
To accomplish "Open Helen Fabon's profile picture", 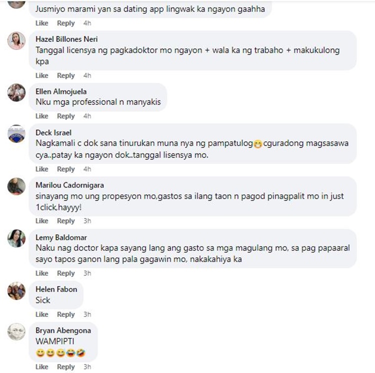I will [x=16, y=290].
